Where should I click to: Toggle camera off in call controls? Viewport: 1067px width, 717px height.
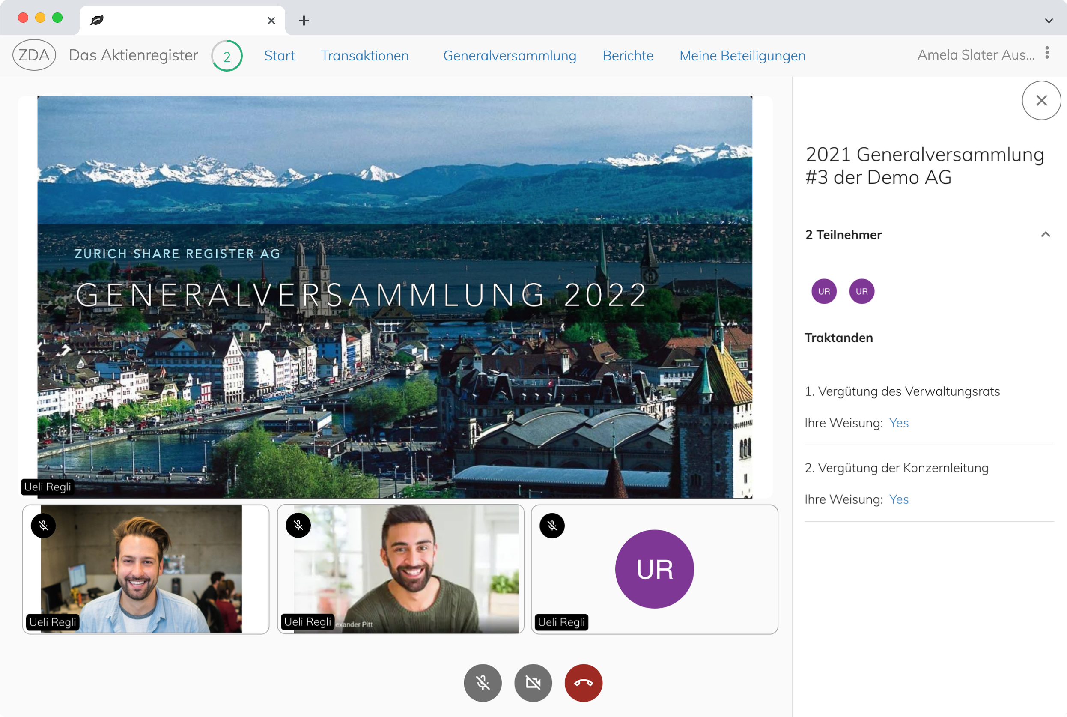click(x=533, y=683)
